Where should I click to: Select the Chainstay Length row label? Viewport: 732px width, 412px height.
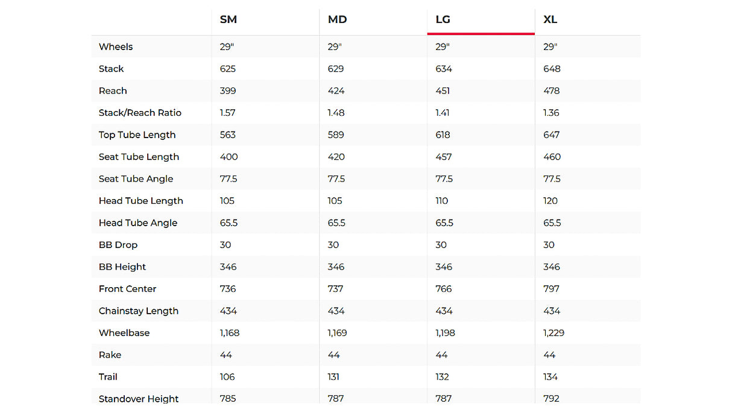coord(139,311)
